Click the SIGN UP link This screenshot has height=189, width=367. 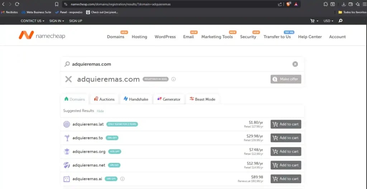pos(76,21)
